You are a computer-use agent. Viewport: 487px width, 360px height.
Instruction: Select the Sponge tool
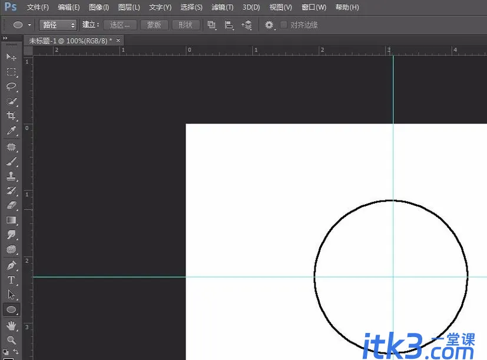click(11, 249)
